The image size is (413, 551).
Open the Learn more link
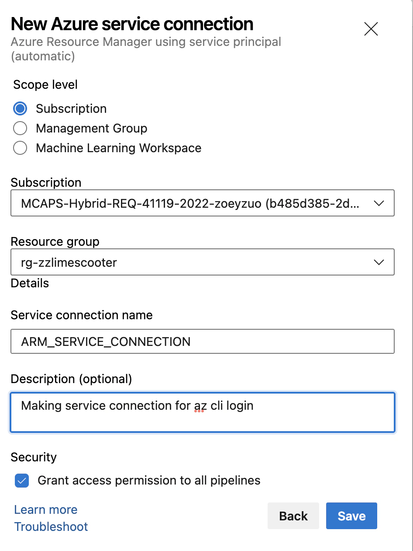[x=46, y=510]
